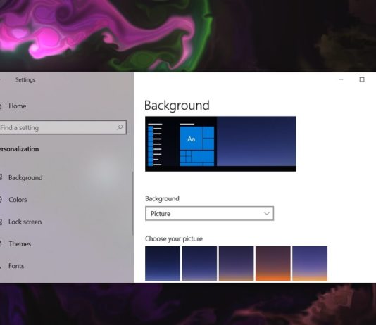
Task: Maximize the Settings window
Action: 362,79
